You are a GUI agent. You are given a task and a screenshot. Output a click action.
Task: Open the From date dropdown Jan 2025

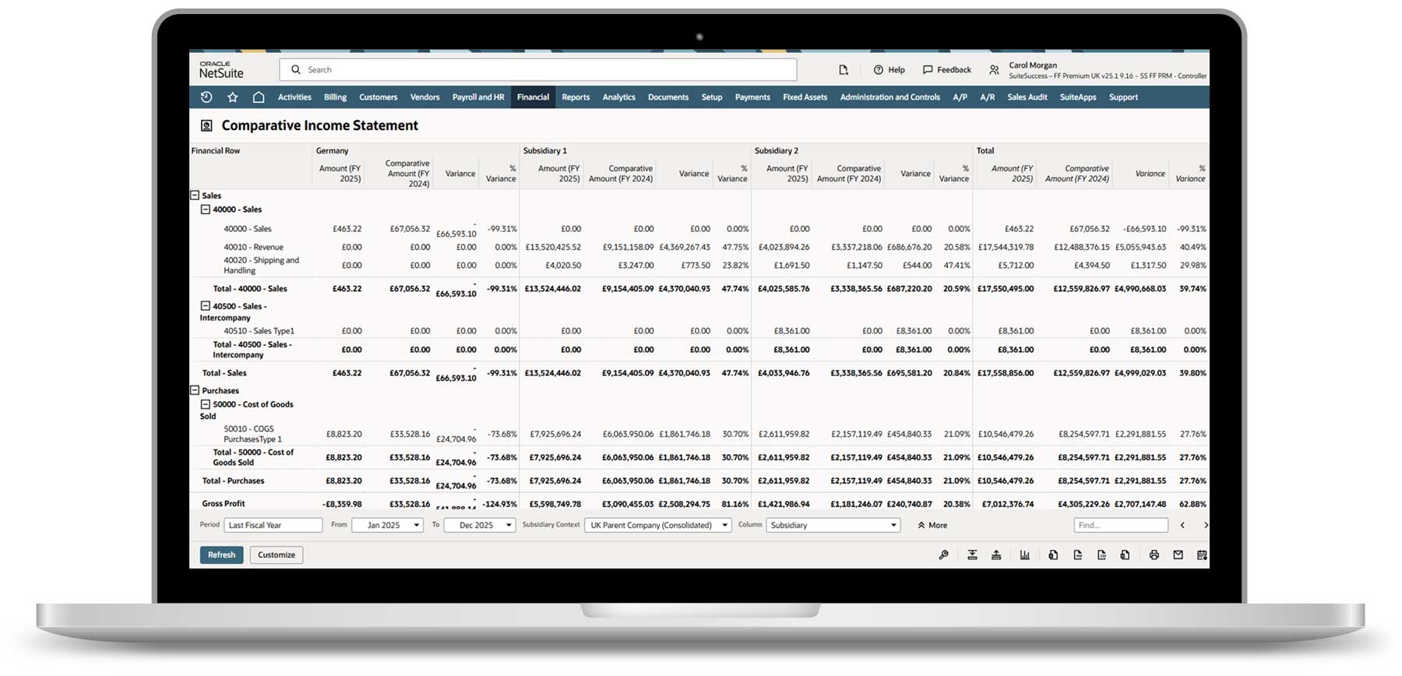[388, 526]
